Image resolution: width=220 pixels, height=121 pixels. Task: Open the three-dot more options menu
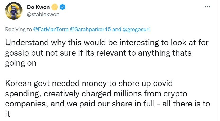pyautogui.click(x=208, y=6)
